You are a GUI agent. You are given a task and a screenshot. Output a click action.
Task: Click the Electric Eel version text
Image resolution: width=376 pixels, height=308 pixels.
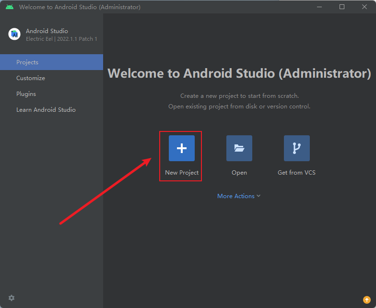click(x=61, y=39)
